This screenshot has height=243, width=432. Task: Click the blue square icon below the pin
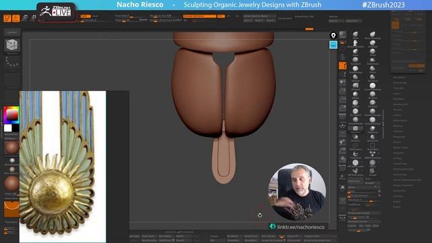[333, 45]
